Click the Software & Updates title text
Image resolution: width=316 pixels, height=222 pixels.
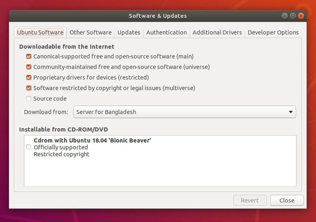(x=158, y=16)
